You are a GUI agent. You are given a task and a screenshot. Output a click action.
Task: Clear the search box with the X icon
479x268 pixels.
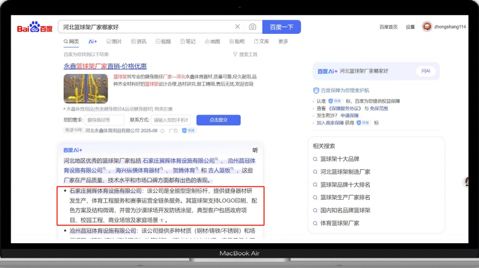(237, 27)
